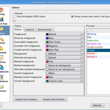Open the Executable foreground Dark Green dropdown
This screenshot has width=110, height=110.
point(64,42)
